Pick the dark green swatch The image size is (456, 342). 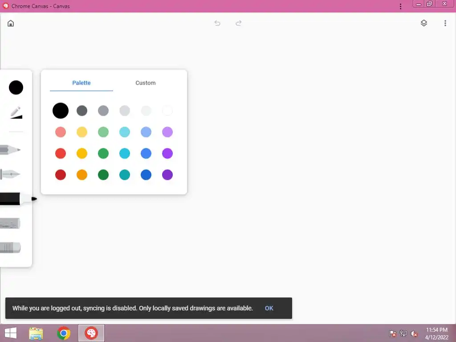(103, 175)
